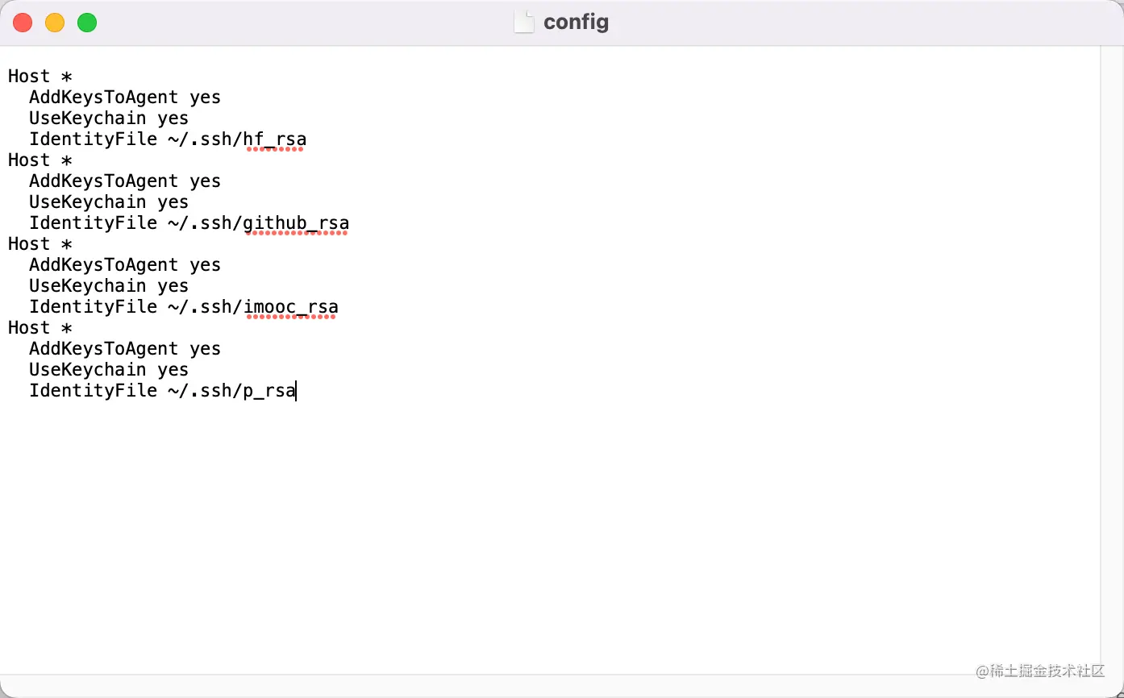
Task: Click the green zoom traffic-light button
Action: 87,23
